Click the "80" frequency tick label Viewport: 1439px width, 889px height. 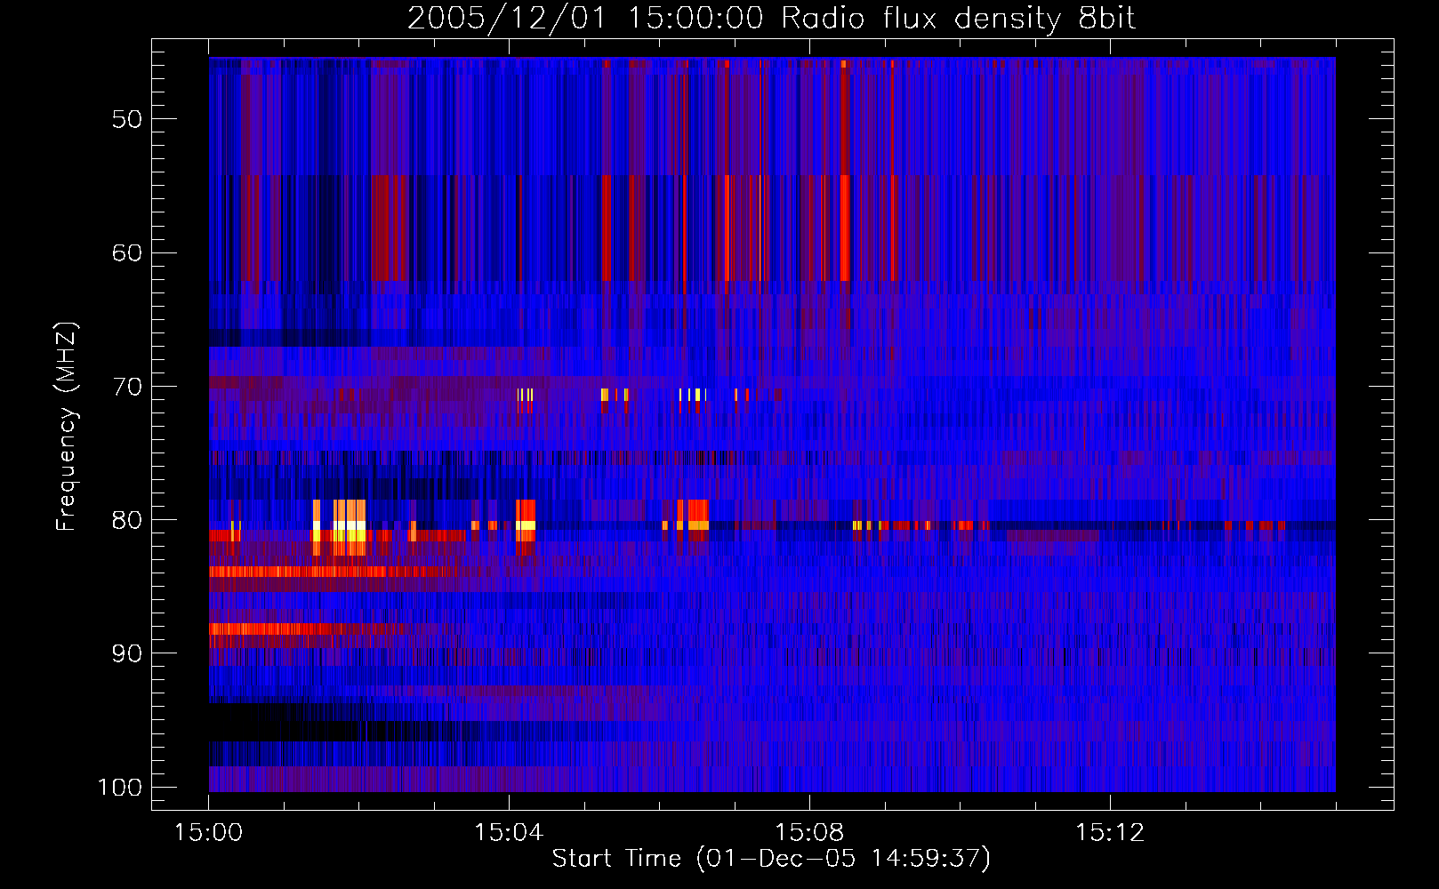click(x=127, y=520)
